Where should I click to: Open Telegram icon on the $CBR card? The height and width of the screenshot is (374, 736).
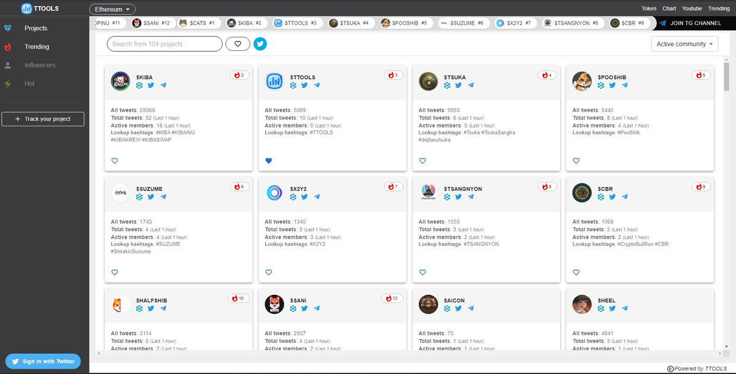[624, 197]
